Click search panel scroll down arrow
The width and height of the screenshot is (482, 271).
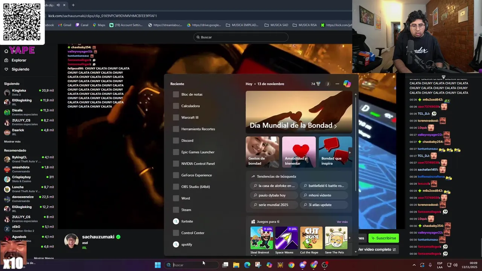pos(356,252)
